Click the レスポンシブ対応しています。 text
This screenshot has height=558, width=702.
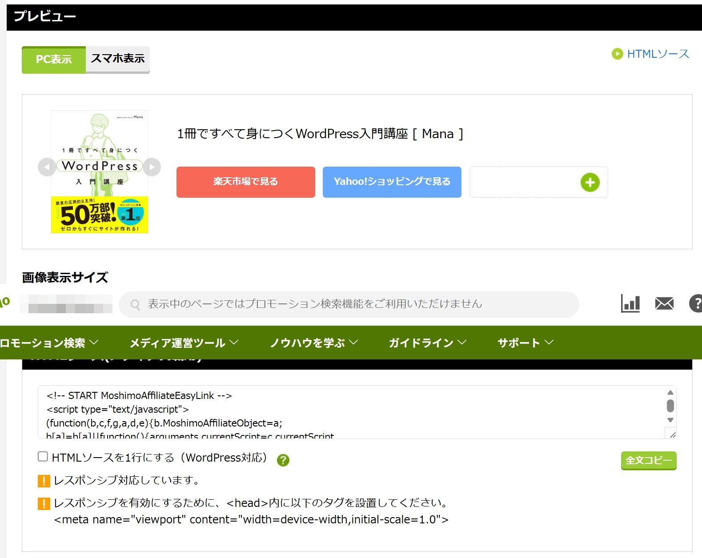[127, 480]
